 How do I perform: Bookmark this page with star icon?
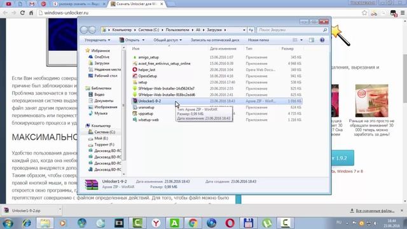coord(364,13)
